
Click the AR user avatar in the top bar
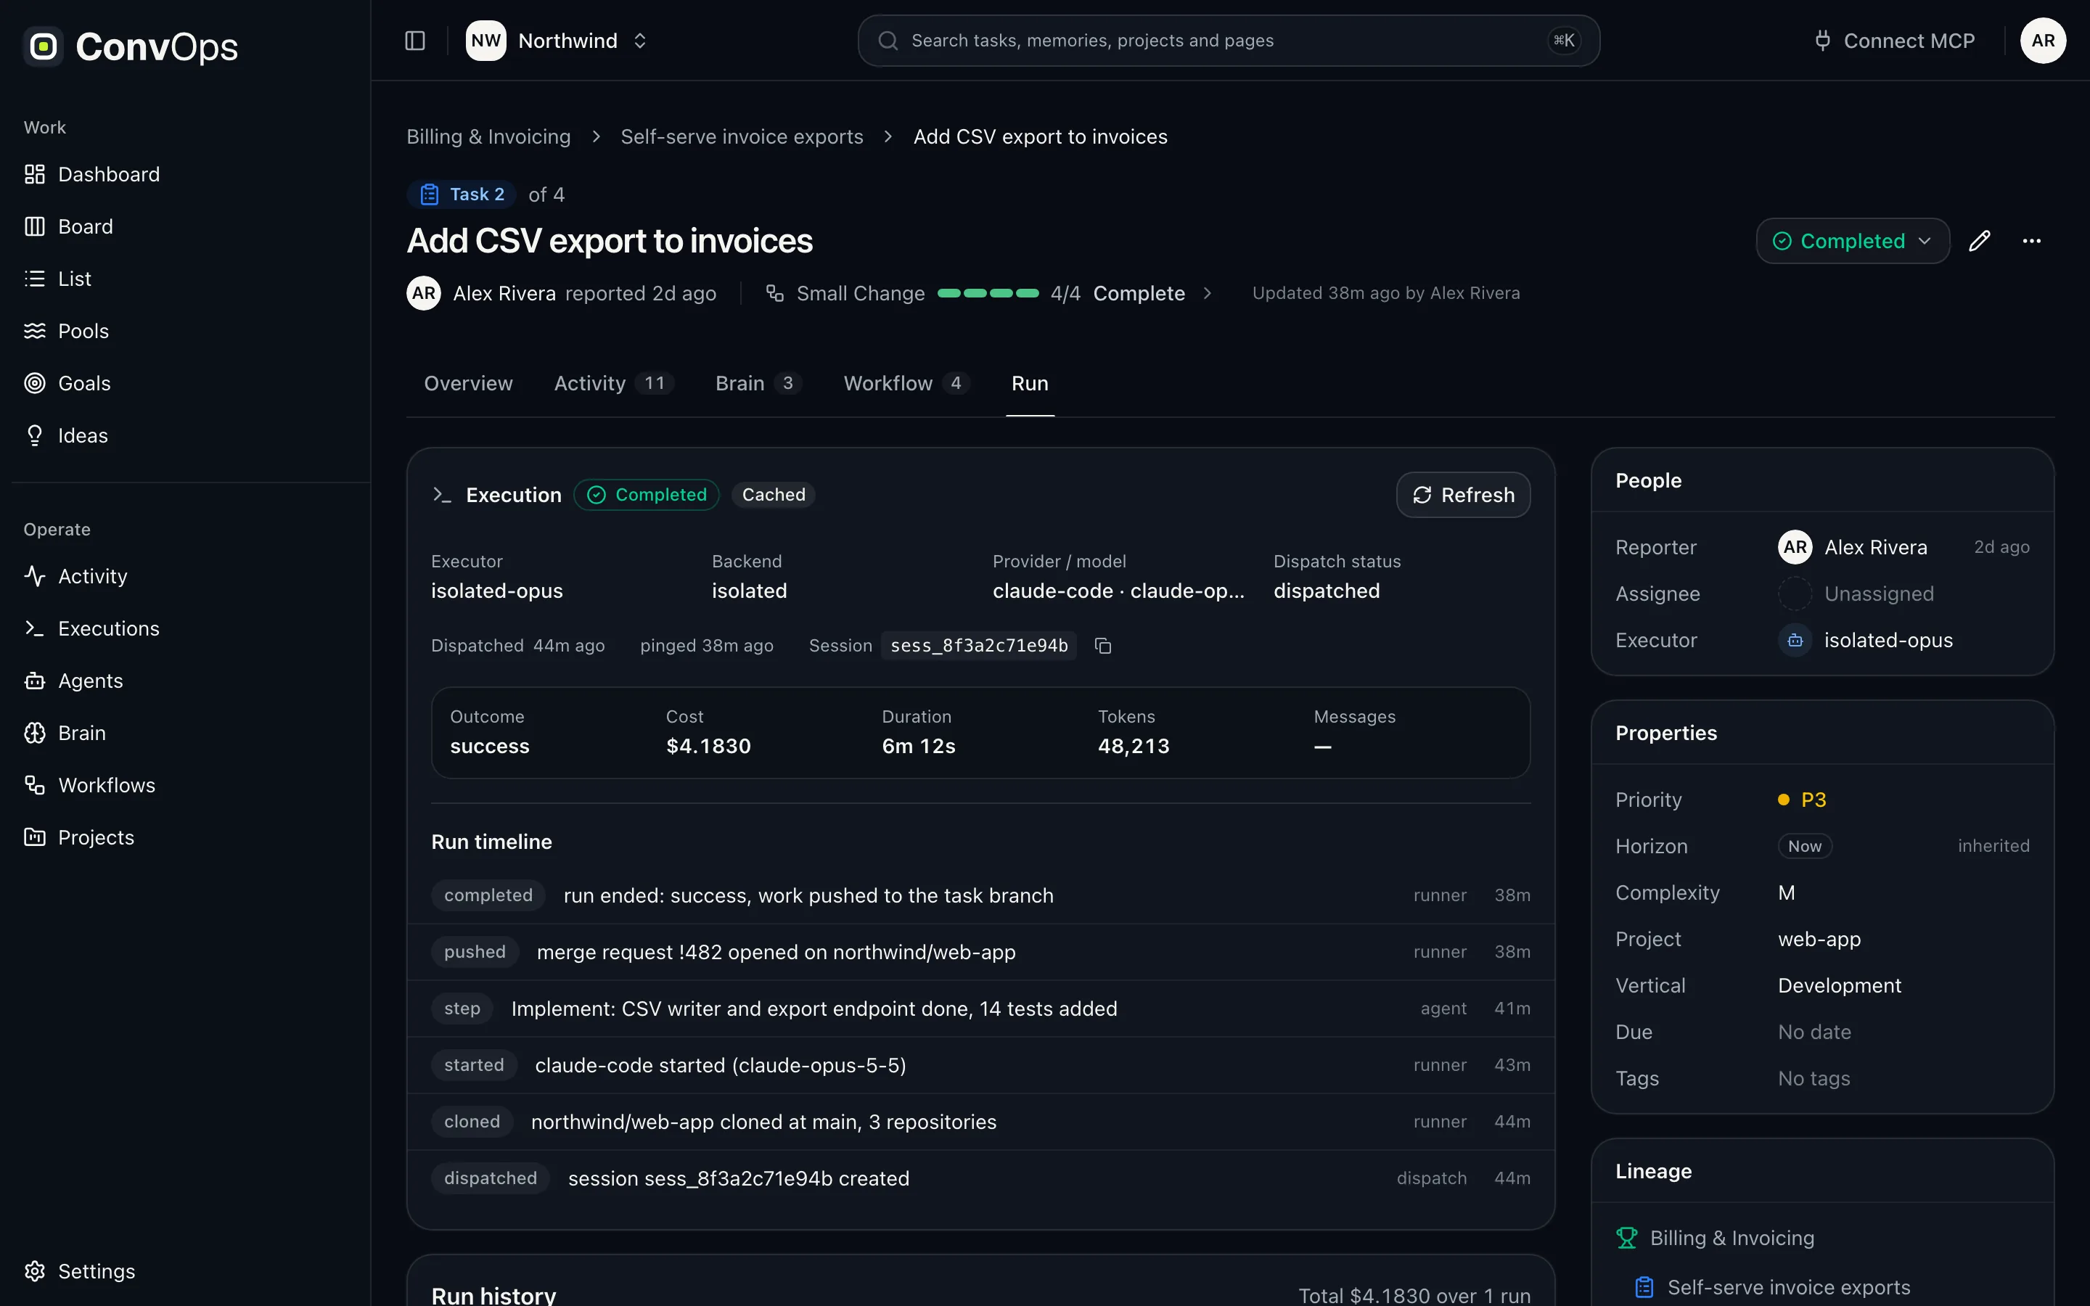tap(2043, 41)
